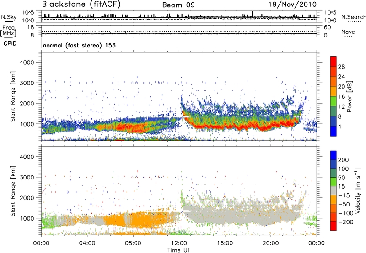
Task: Click the '-200' tick on the Velocity scale
Action: [346, 222]
